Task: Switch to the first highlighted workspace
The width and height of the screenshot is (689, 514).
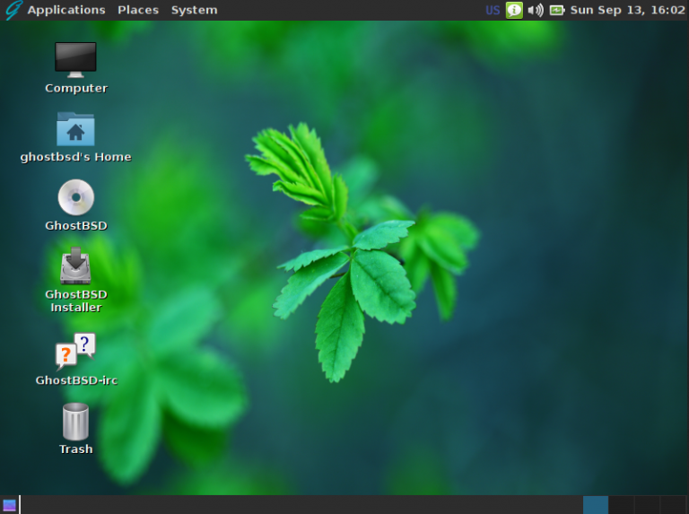Action: click(x=596, y=505)
